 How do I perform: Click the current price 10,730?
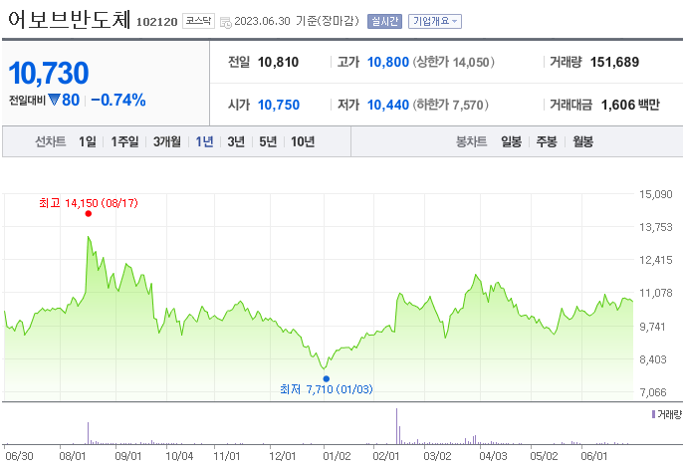click(x=49, y=73)
